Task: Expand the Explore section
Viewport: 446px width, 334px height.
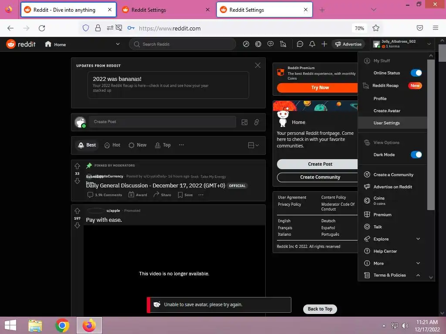Action: (x=418, y=239)
